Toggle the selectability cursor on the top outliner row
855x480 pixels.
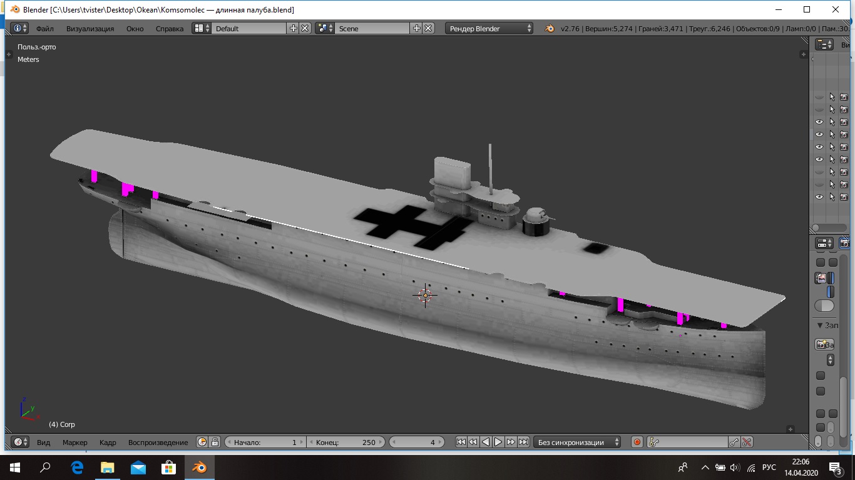(832, 97)
